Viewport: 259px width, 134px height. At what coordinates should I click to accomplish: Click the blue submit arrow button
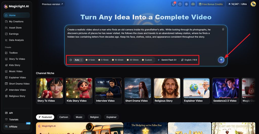(221, 60)
